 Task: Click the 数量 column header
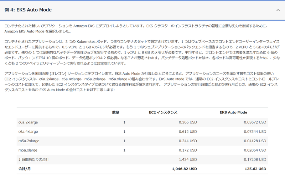click(x=115, y=112)
